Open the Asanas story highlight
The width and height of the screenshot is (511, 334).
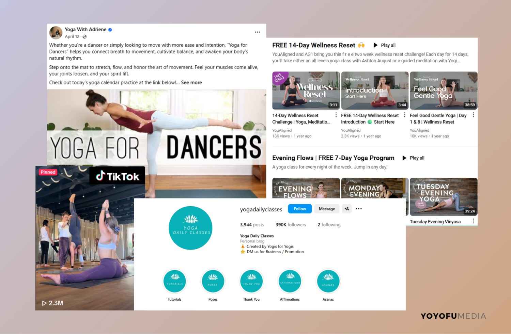328,281
